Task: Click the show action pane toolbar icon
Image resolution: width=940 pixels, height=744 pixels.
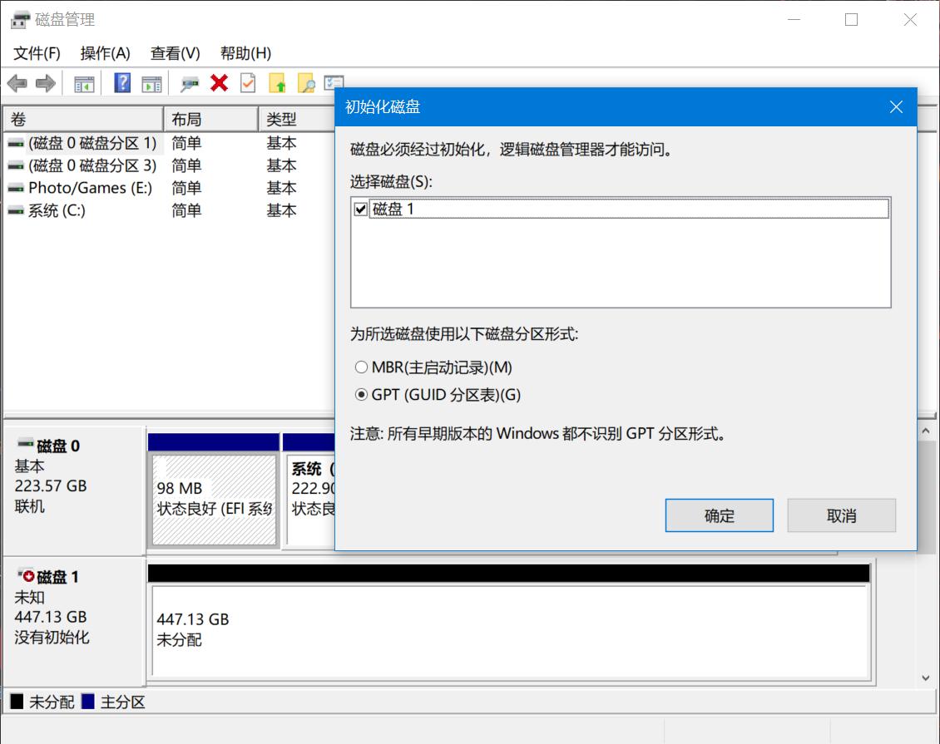Action: [151, 83]
